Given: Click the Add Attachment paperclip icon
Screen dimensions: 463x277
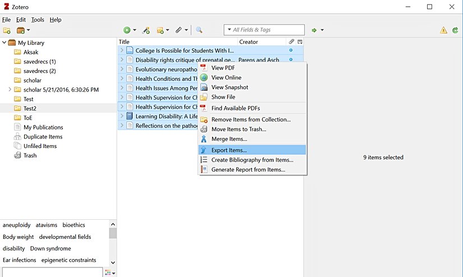Looking at the screenshot, I should pos(178,30).
